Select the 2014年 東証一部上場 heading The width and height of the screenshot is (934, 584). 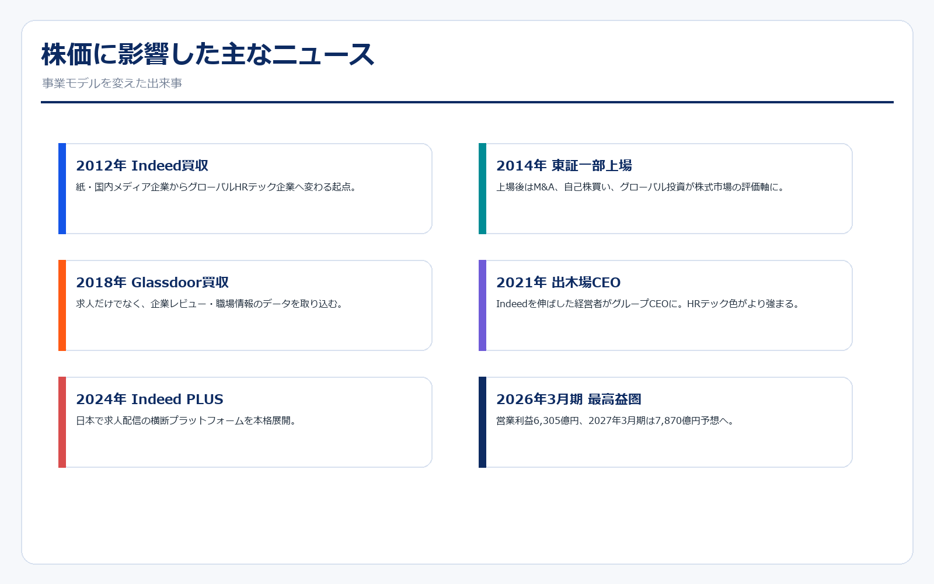pos(564,166)
